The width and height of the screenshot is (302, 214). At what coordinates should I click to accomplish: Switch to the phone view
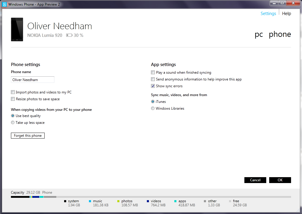click(x=280, y=34)
